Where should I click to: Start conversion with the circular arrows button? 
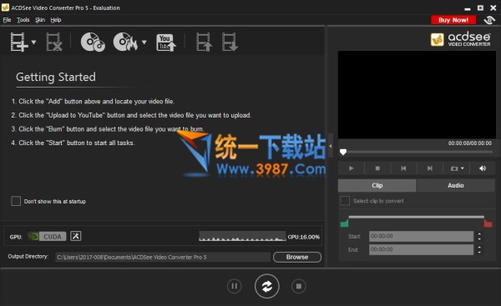pyautogui.click(x=267, y=286)
